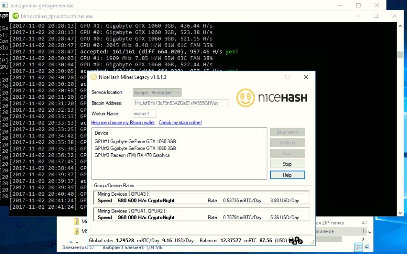Screen dimensions: 407x254
Task: Click the Bitcoin Address input field
Action: [180, 103]
